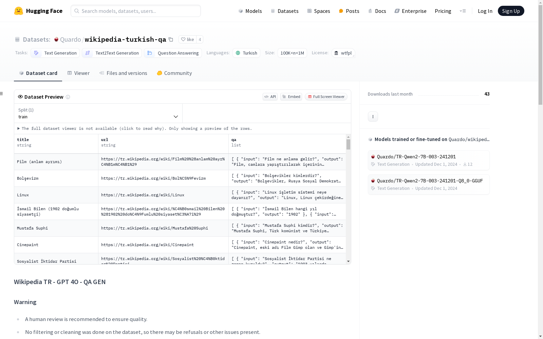Click the wikipedia-turkish-qa dataset title link

coord(125,40)
